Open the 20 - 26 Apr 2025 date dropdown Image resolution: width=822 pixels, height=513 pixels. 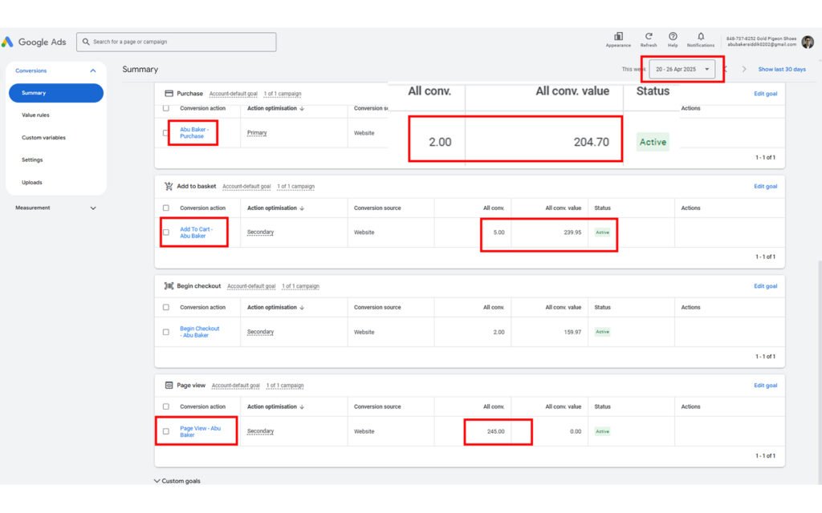(x=682, y=69)
